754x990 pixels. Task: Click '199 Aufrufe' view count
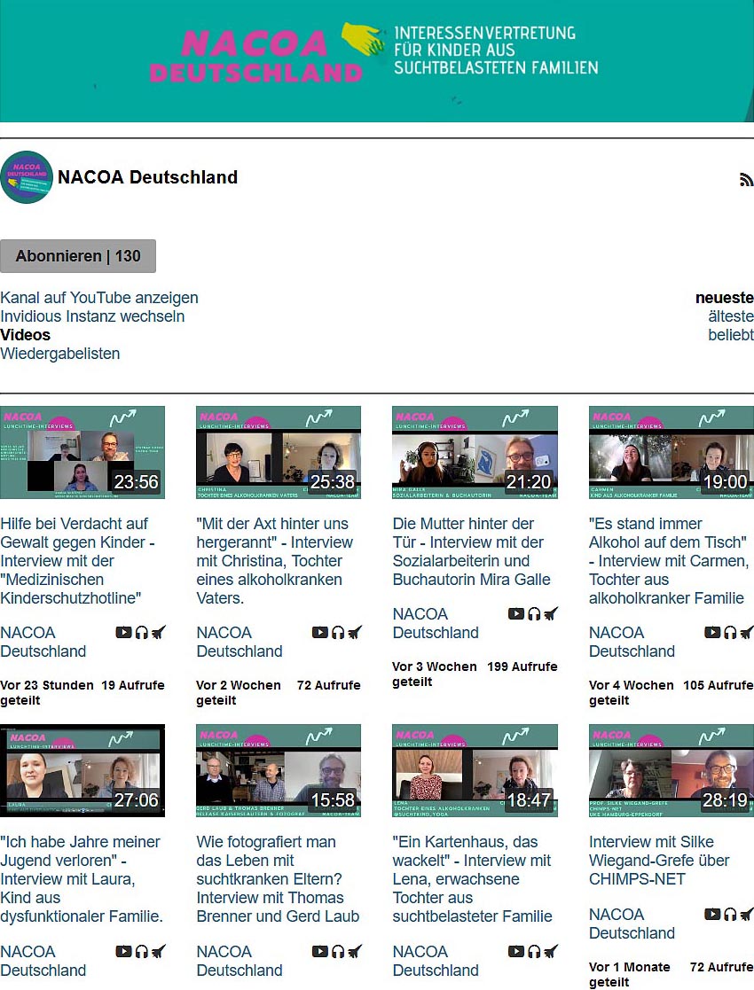click(522, 666)
